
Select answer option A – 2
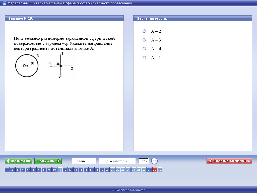(144, 31)
